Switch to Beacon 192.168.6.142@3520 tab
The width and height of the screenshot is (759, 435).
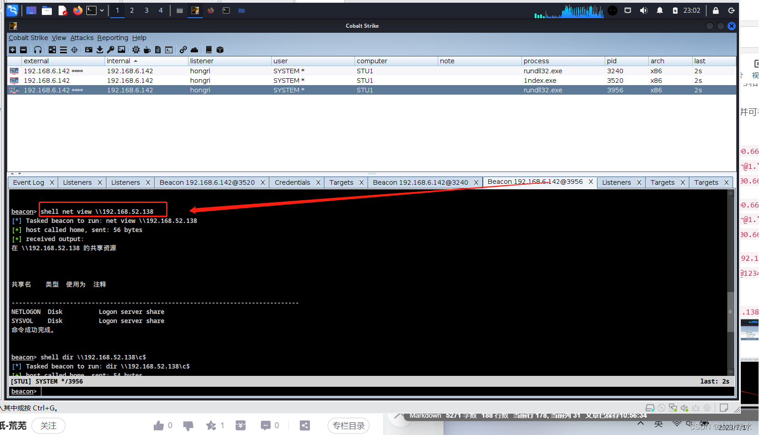207,182
